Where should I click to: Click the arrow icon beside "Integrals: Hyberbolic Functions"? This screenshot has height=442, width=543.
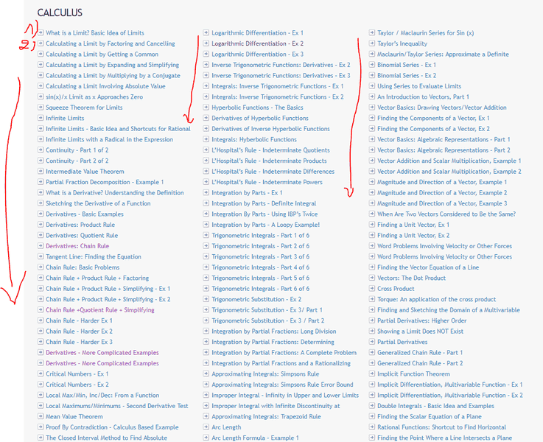[x=206, y=139]
